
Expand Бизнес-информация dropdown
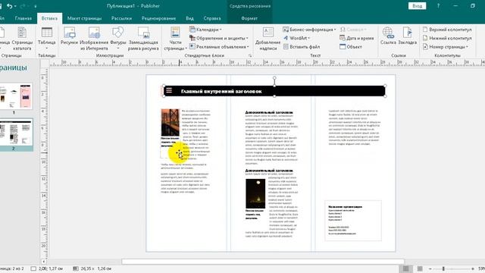pyautogui.click(x=310, y=30)
